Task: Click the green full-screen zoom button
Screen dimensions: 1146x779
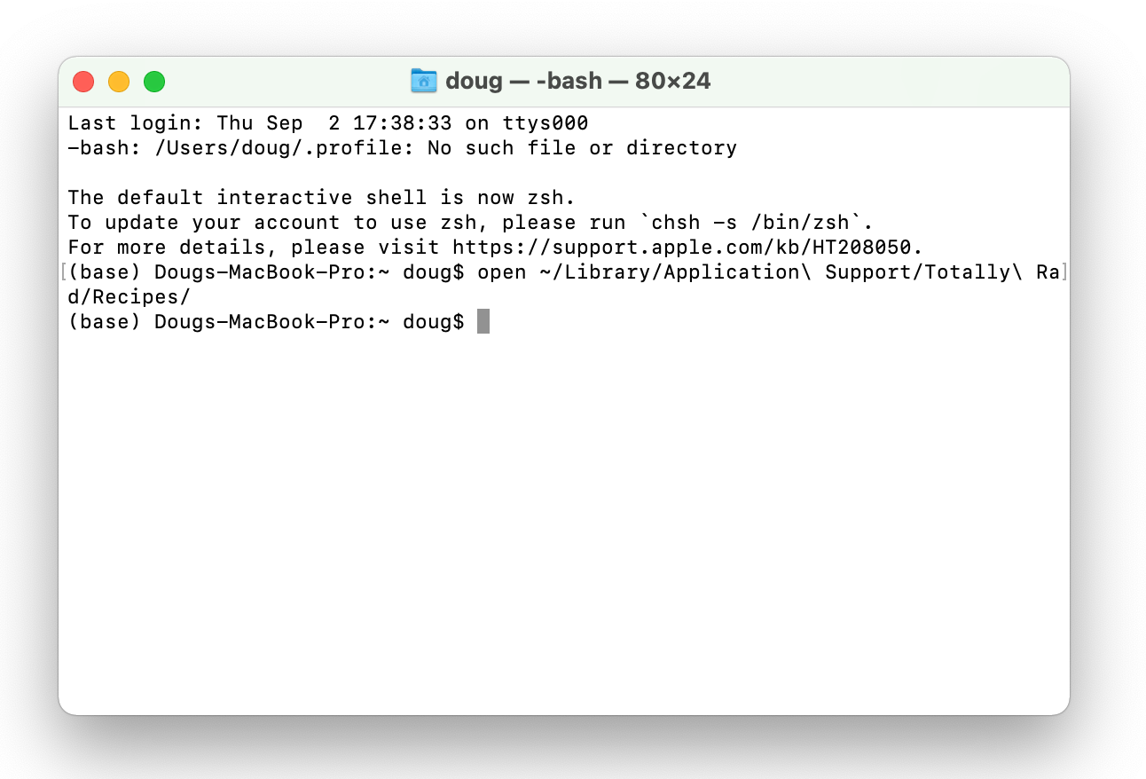Action: pyautogui.click(x=154, y=82)
